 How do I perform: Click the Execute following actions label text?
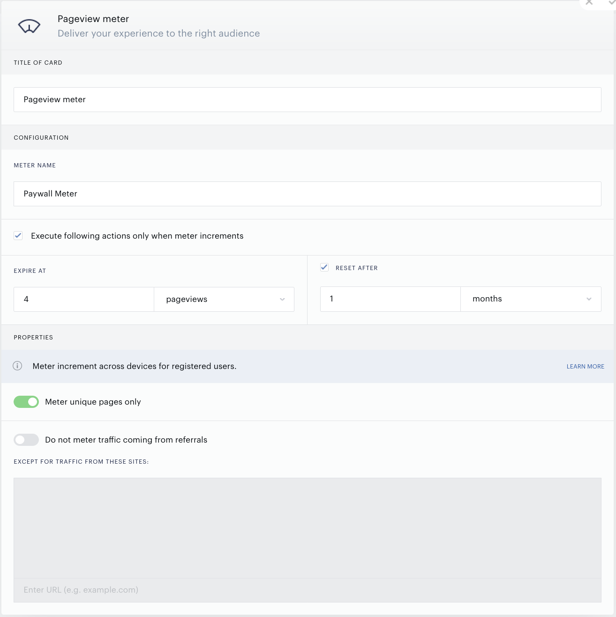click(137, 236)
